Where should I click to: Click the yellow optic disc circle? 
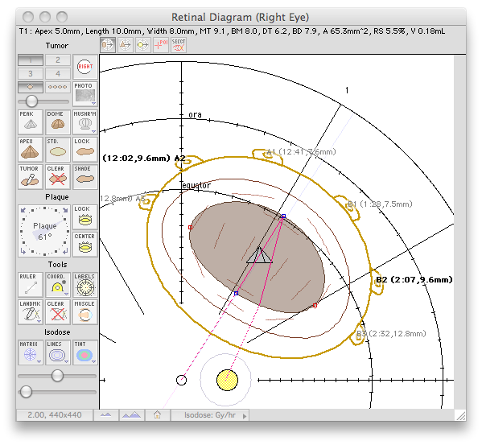[227, 380]
